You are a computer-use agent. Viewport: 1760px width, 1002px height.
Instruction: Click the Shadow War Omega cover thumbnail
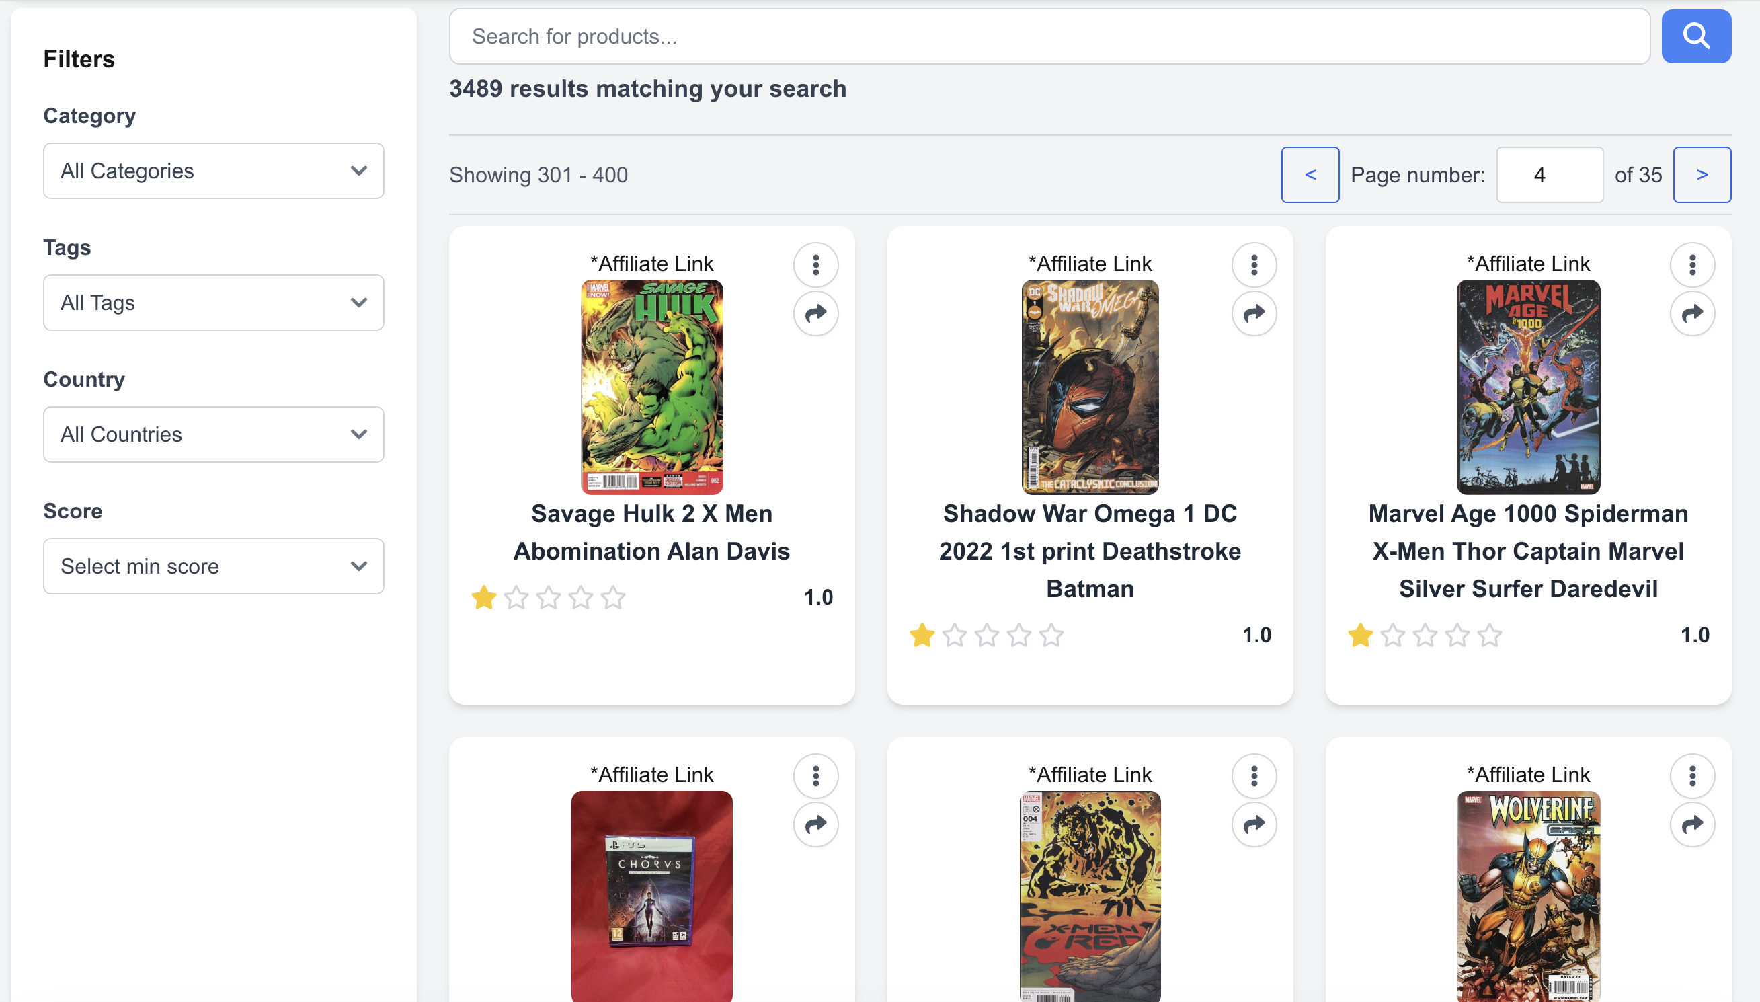1090,387
